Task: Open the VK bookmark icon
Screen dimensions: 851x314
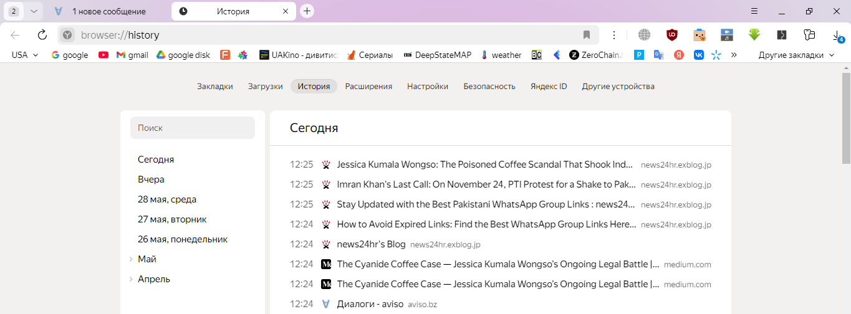Action: coord(699,55)
